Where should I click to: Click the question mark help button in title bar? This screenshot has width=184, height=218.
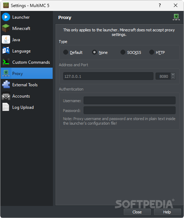point(160,5)
